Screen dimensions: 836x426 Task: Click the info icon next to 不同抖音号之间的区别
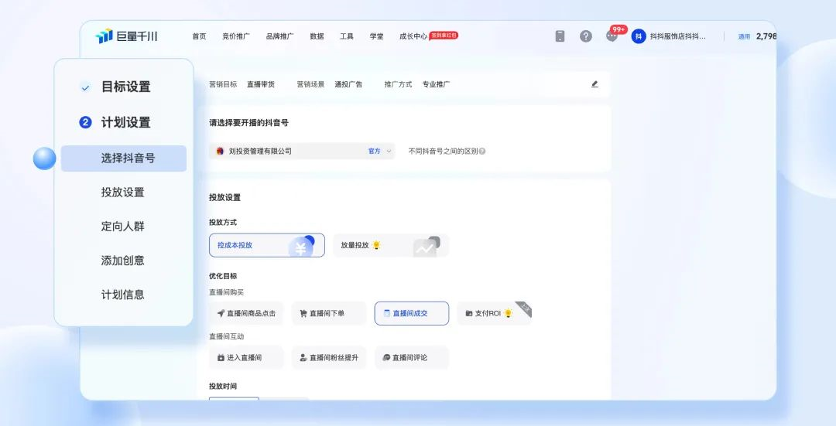482,152
